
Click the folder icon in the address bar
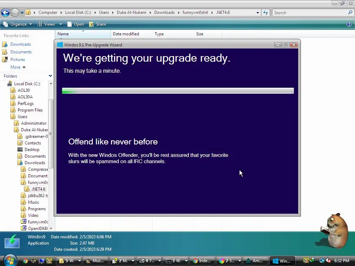point(28,12)
